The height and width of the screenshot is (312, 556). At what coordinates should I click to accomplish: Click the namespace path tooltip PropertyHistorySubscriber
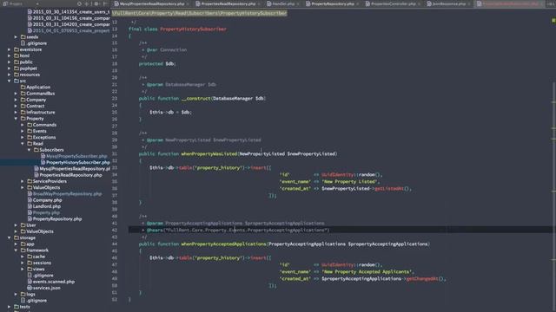(199, 13)
